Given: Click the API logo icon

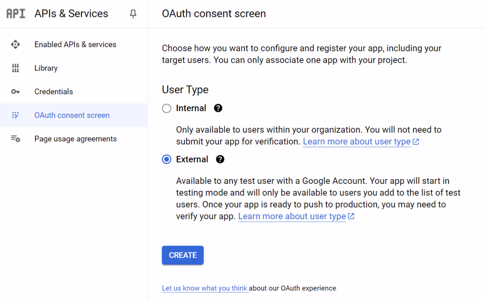Looking at the screenshot, I should [x=16, y=14].
